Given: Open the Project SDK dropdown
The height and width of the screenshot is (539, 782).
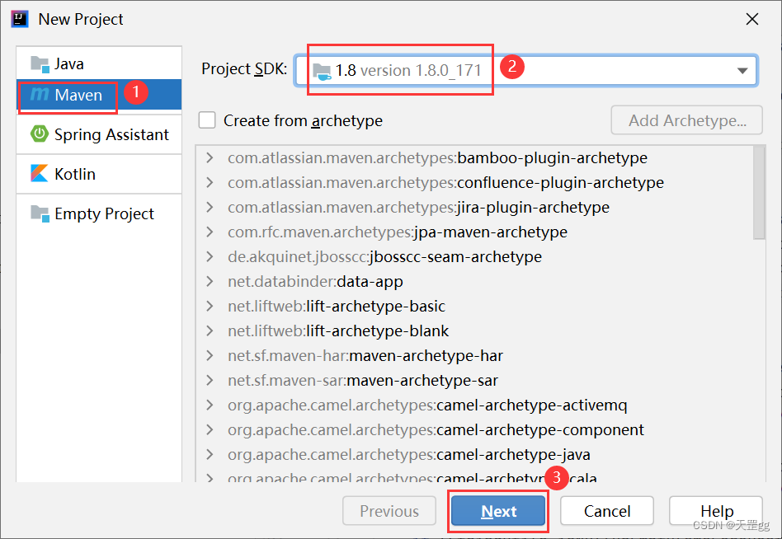Looking at the screenshot, I should click(742, 70).
